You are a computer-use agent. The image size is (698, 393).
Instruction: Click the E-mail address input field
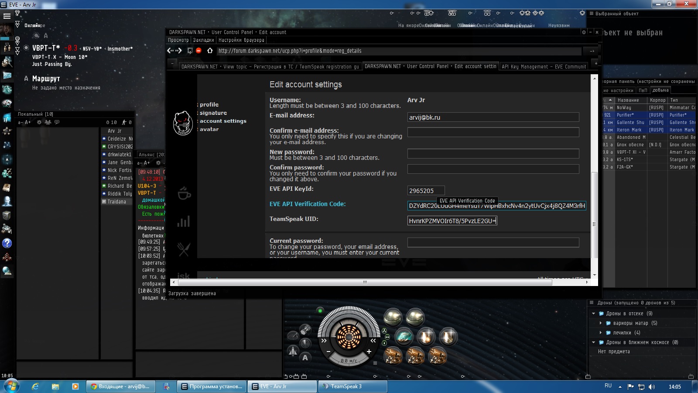pyautogui.click(x=493, y=117)
